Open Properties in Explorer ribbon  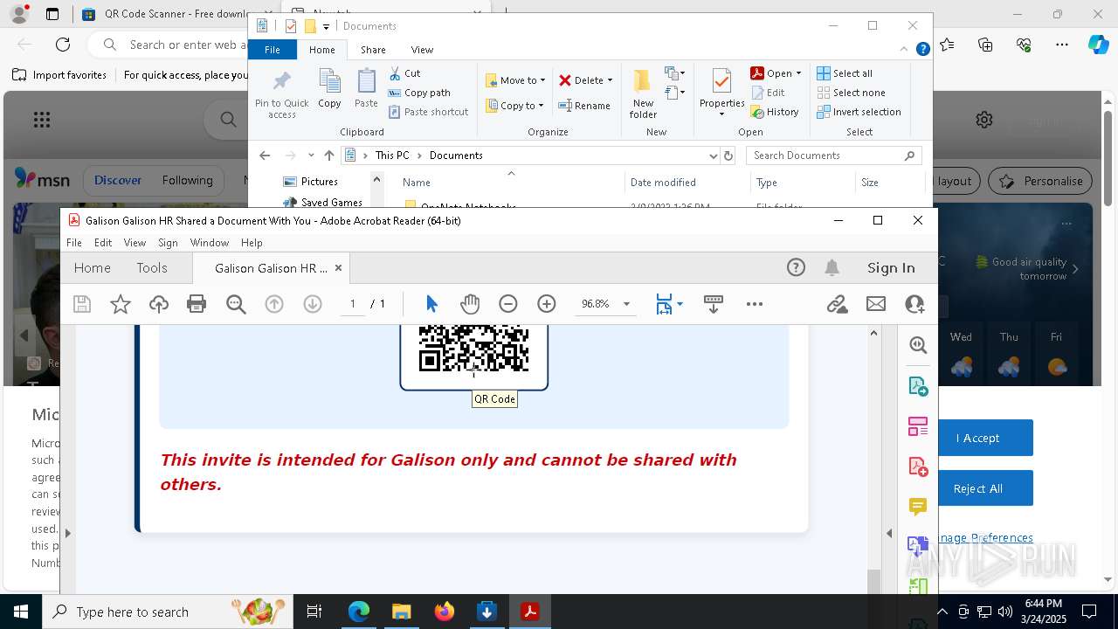click(x=721, y=94)
